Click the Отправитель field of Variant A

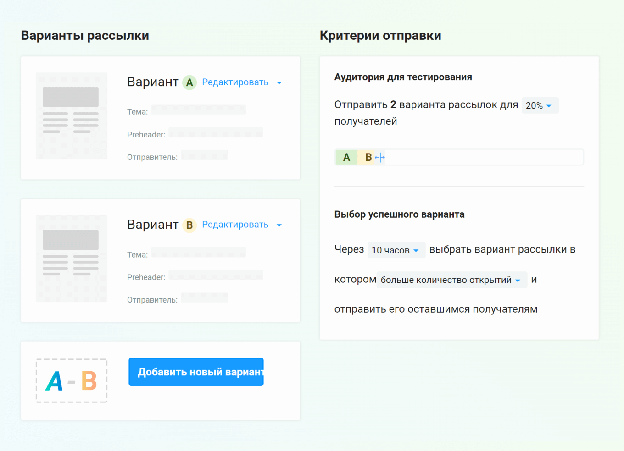pos(204,155)
